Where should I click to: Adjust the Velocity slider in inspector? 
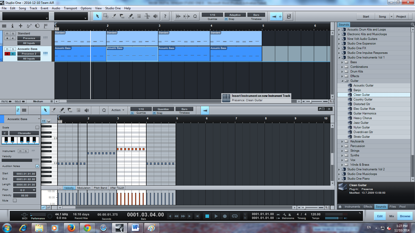[x=20, y=160]
